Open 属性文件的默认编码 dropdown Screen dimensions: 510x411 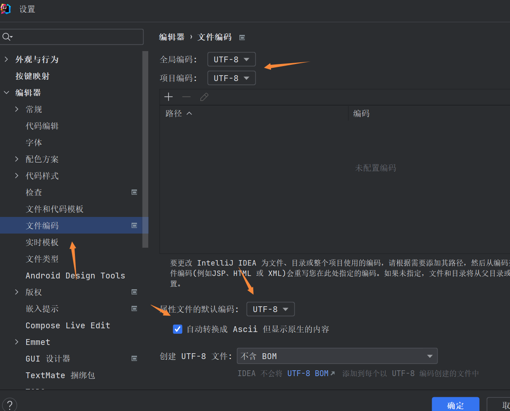coord(271,309)
